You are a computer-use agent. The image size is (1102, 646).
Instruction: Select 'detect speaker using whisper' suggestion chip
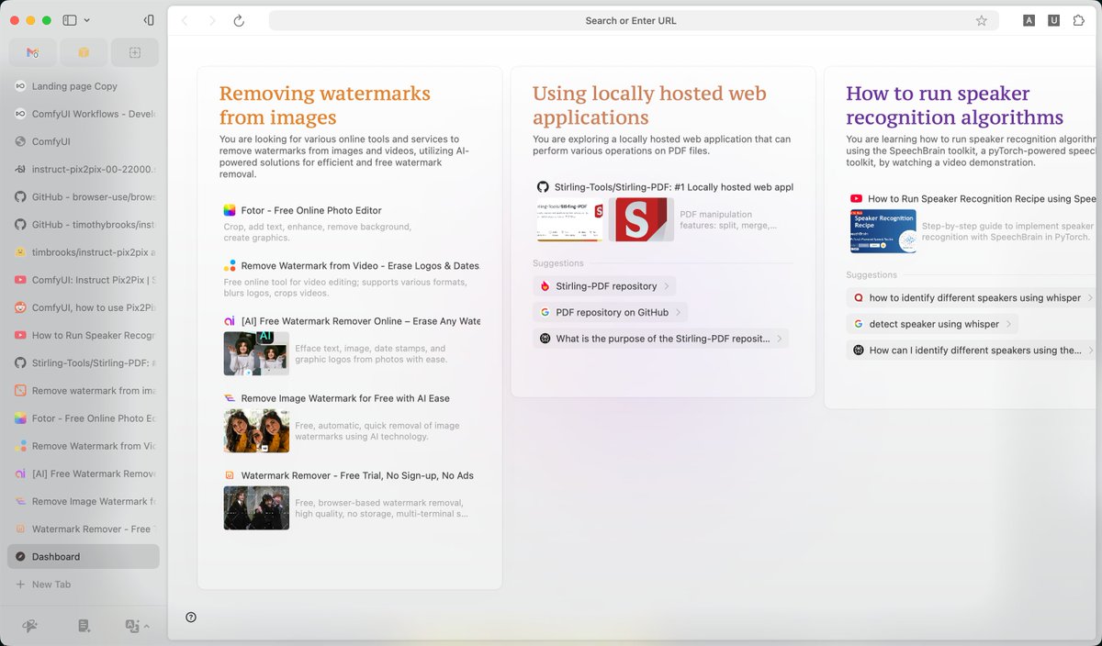(932, 324)
